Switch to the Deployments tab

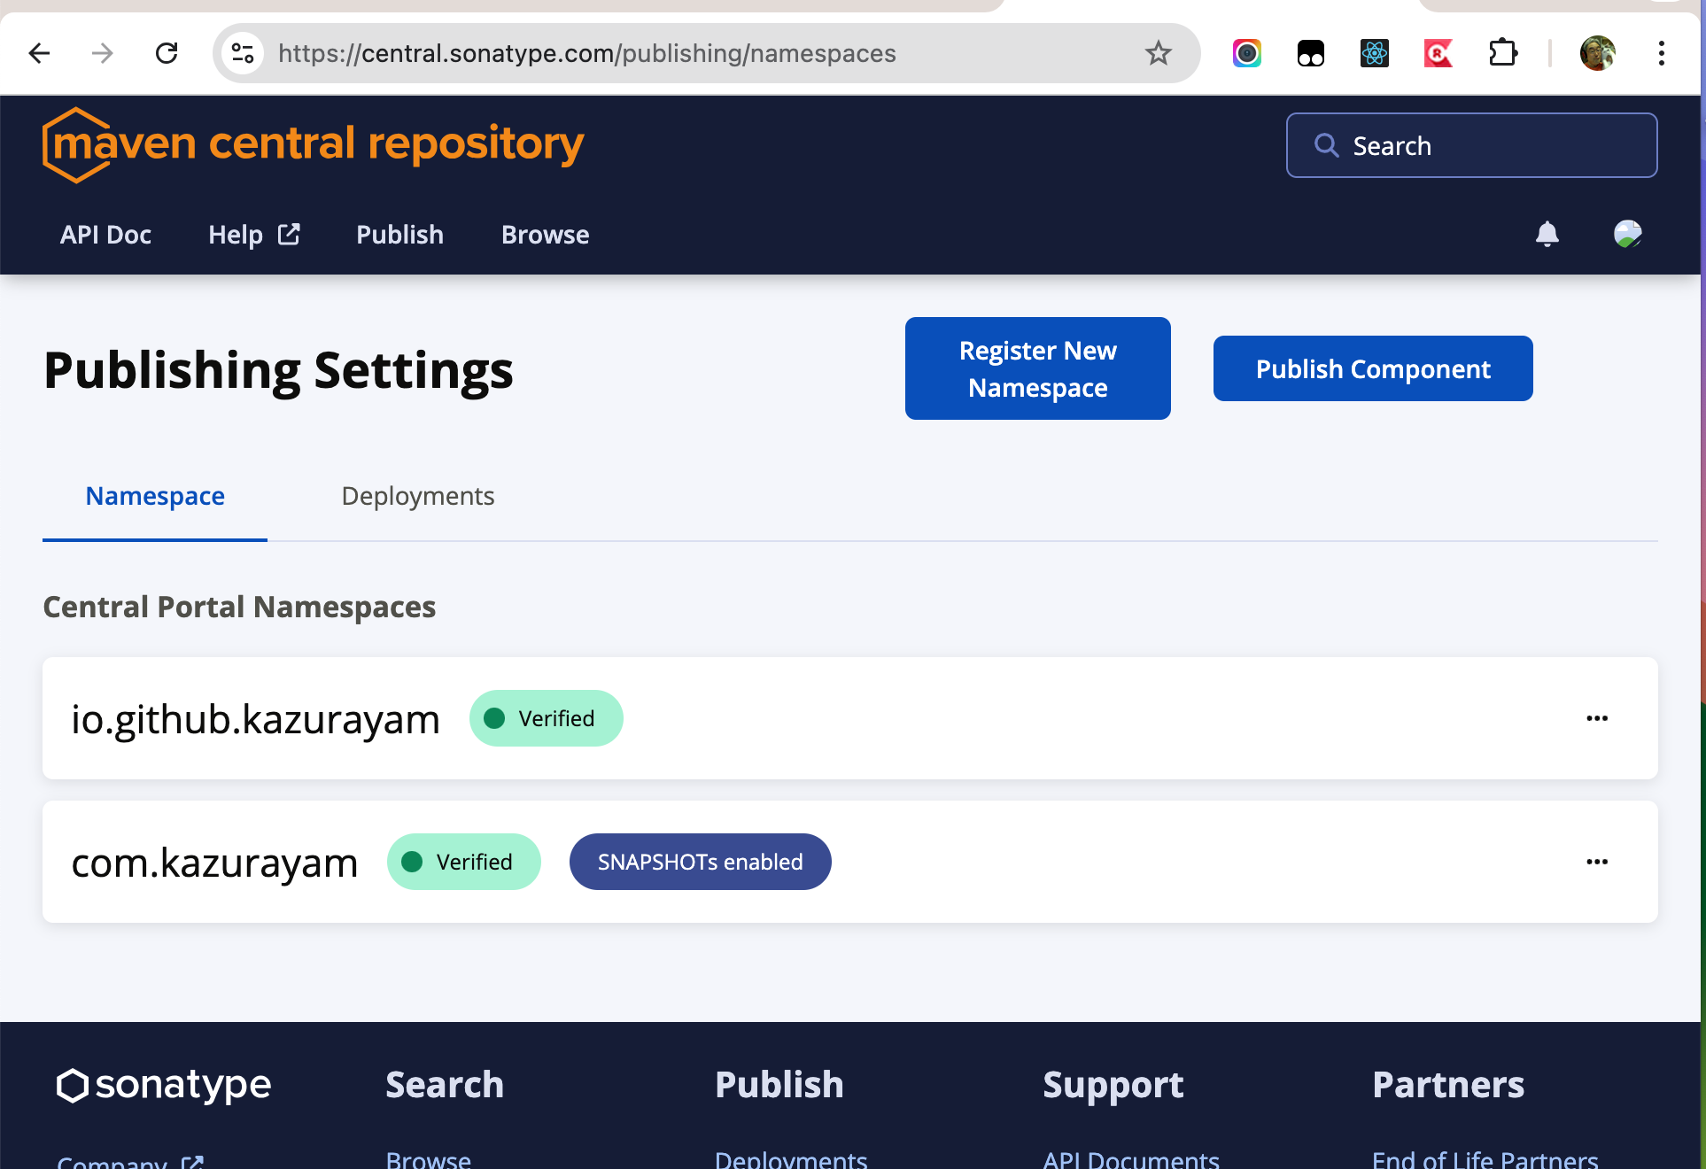(417, 496)
